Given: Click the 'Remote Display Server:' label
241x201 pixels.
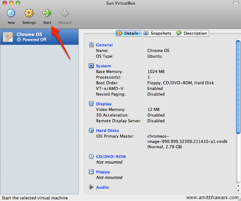Looking at the screenshot, I should pos(119,121).
